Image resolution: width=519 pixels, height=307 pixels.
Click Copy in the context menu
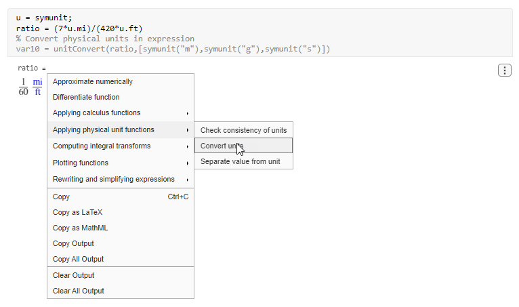coord(62,197)
